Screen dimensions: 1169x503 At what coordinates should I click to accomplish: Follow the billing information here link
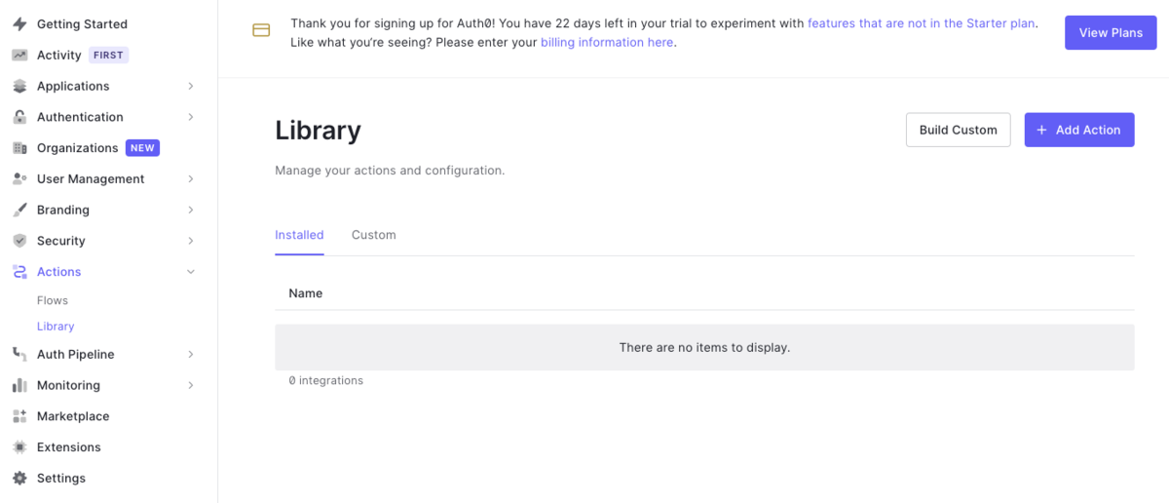607,42
